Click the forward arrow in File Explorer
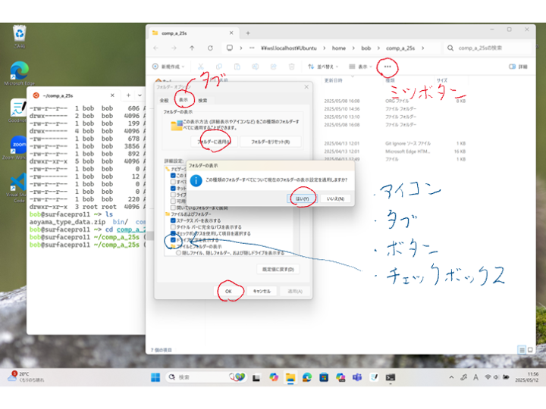Screen dimensions: 546x409 pos(174,48)
